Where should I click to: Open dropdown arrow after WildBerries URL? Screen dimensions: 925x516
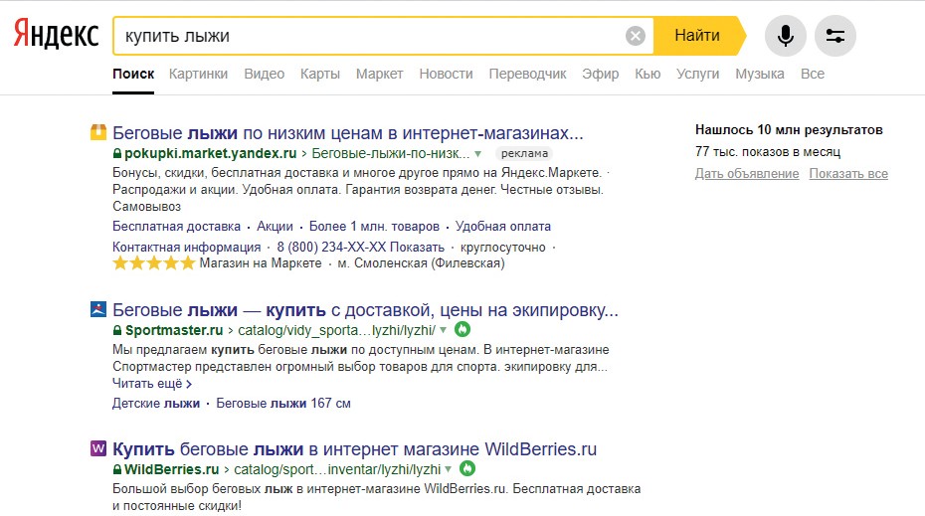pyautogui.click(x=449, y=469)
